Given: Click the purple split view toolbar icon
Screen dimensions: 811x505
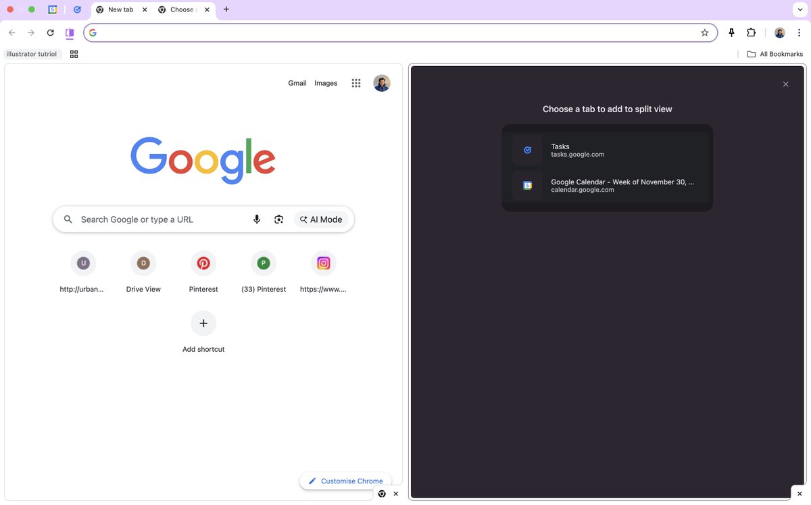Looking at the screenshot, I should 69,32.
